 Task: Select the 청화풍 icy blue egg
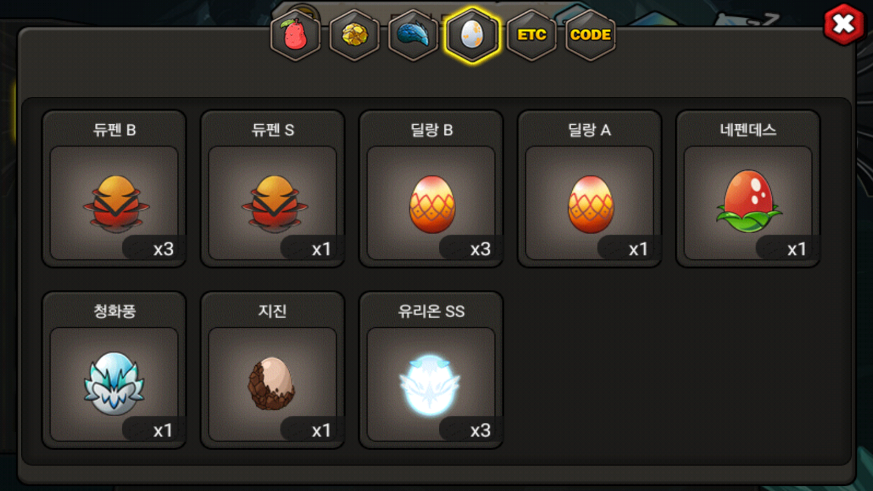click(114, 383)
